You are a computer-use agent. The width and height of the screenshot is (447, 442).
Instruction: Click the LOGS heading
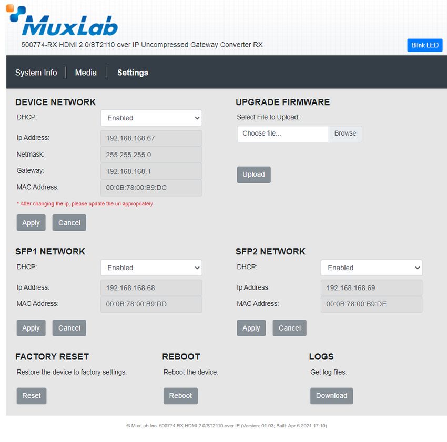(x=321, y=357)
